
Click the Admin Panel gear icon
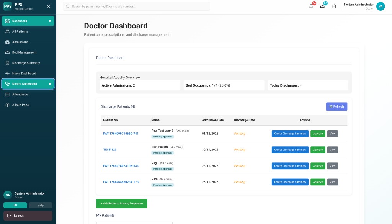point(8,105)
